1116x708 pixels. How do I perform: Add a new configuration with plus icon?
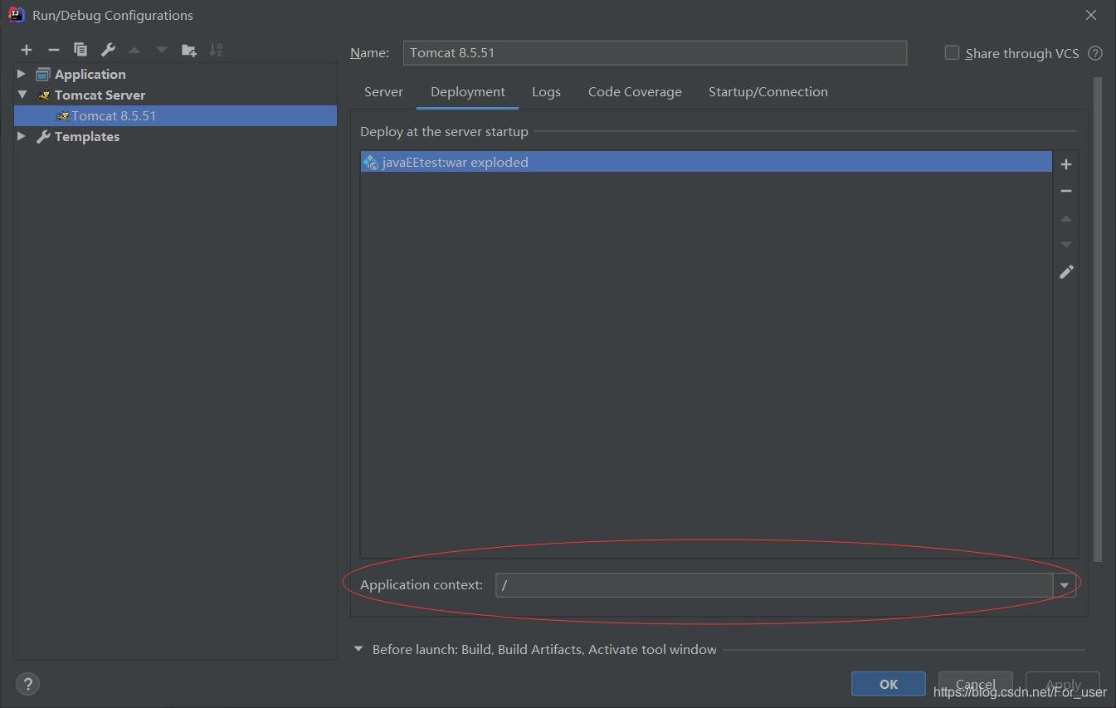point(27,50)
